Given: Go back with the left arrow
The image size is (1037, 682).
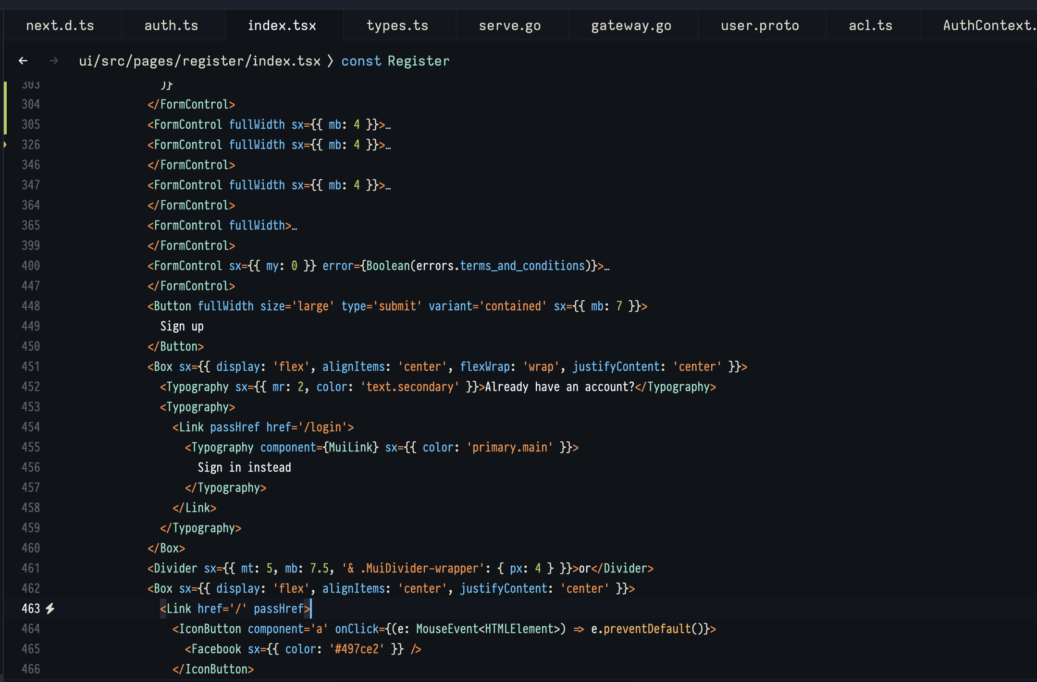Looking at the screenshot, I should (23, 61).
